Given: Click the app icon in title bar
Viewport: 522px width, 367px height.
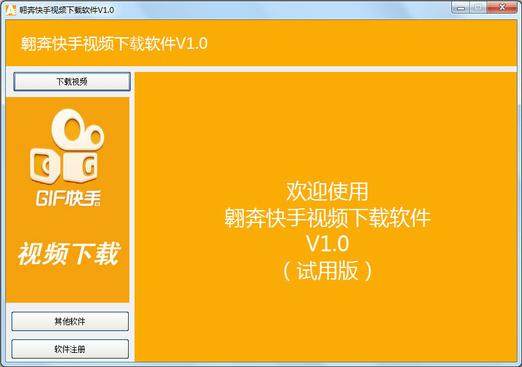Looking at the screenshot, I should coord(11,10).
